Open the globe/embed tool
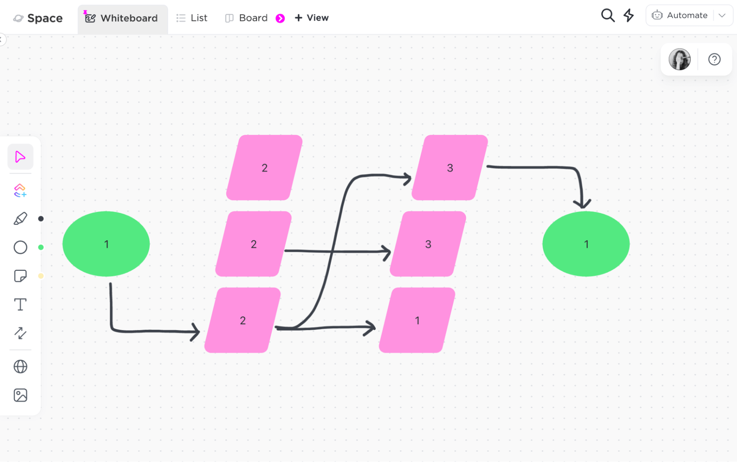Viewport: 737px width, 462px height. point(20,366)
